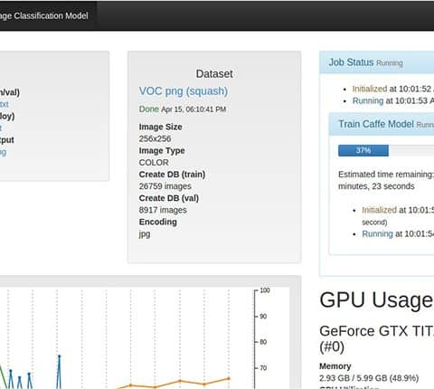This screenshot has height=389, width=434.
Task: Click the GPU memory usage value
Action: point(369,378)
